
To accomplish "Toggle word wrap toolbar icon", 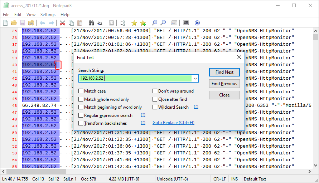I will pos(111,23).
